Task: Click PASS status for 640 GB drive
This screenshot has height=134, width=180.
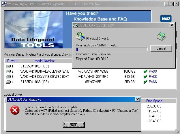Action: [153, 77]
